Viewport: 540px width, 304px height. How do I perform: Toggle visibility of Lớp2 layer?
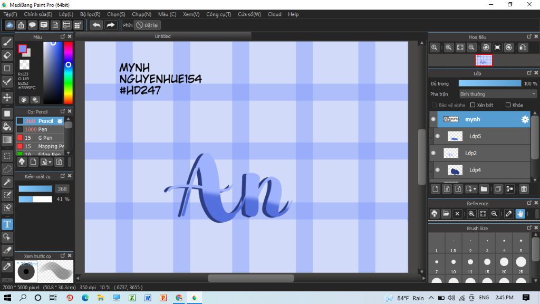pyautogui.click(x=433, y=153)
